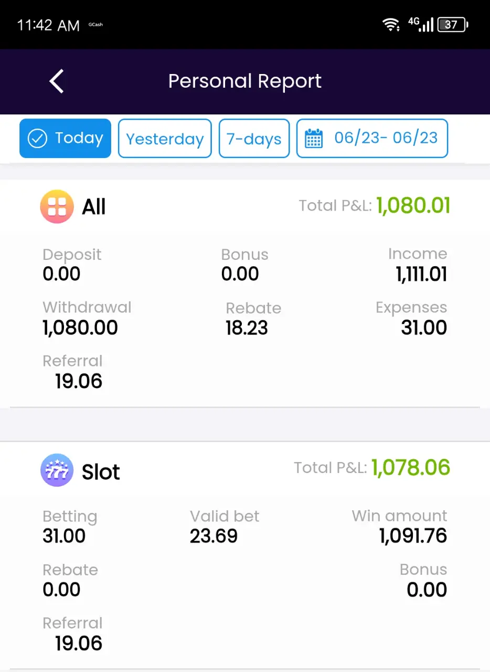Click the Win amount 1,091.76
490x672 pixels.
413,536
